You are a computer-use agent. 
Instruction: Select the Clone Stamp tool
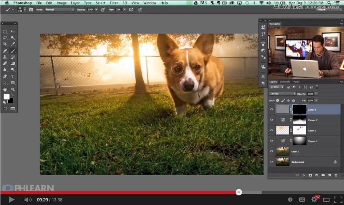pos(5,57)
